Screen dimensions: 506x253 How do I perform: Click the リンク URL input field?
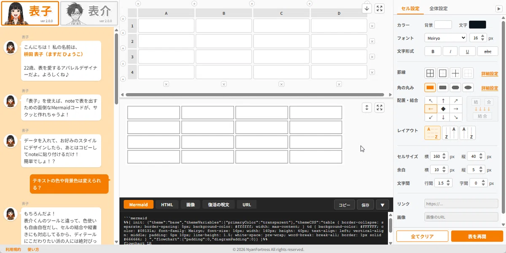coord(461,204)
